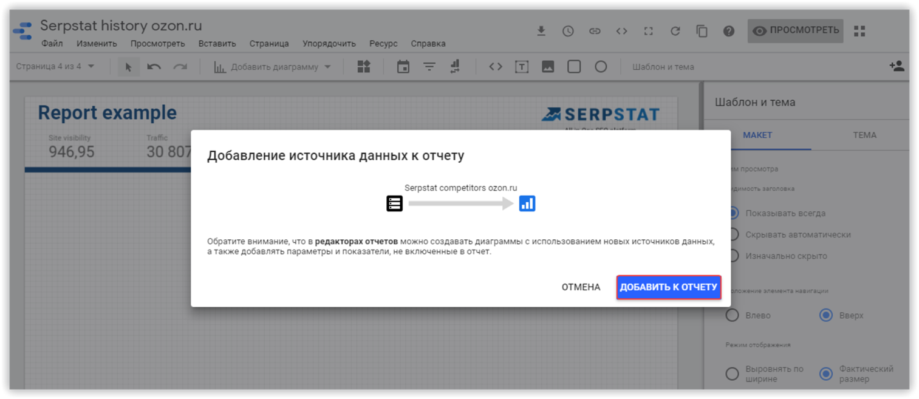The image size is (919, 399).
Task: Click the blue report chart icon
Action: tap(527, 203)
